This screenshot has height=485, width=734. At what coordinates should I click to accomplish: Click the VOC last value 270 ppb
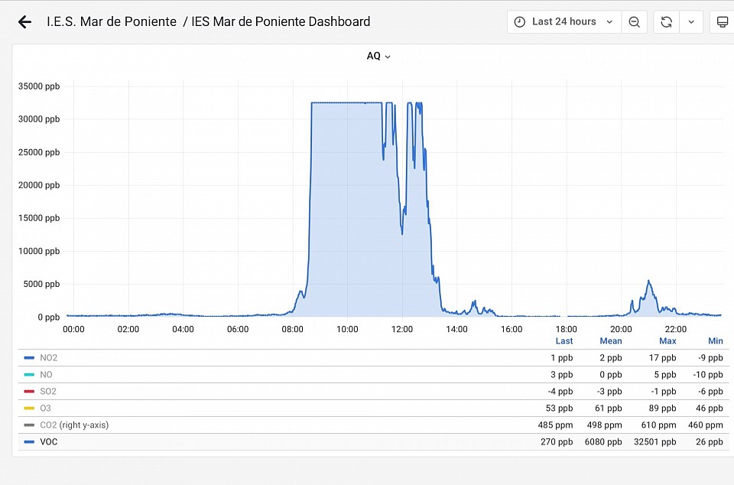557,442
